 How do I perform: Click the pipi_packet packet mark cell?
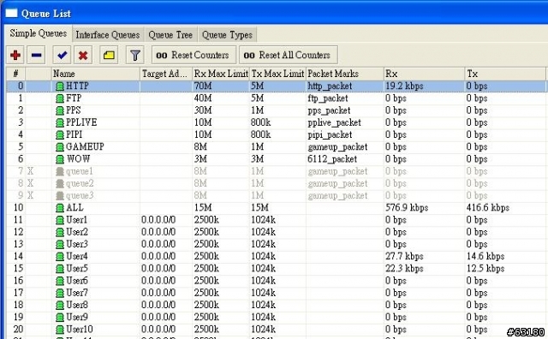pyautogui.click(x=330, y=135)
